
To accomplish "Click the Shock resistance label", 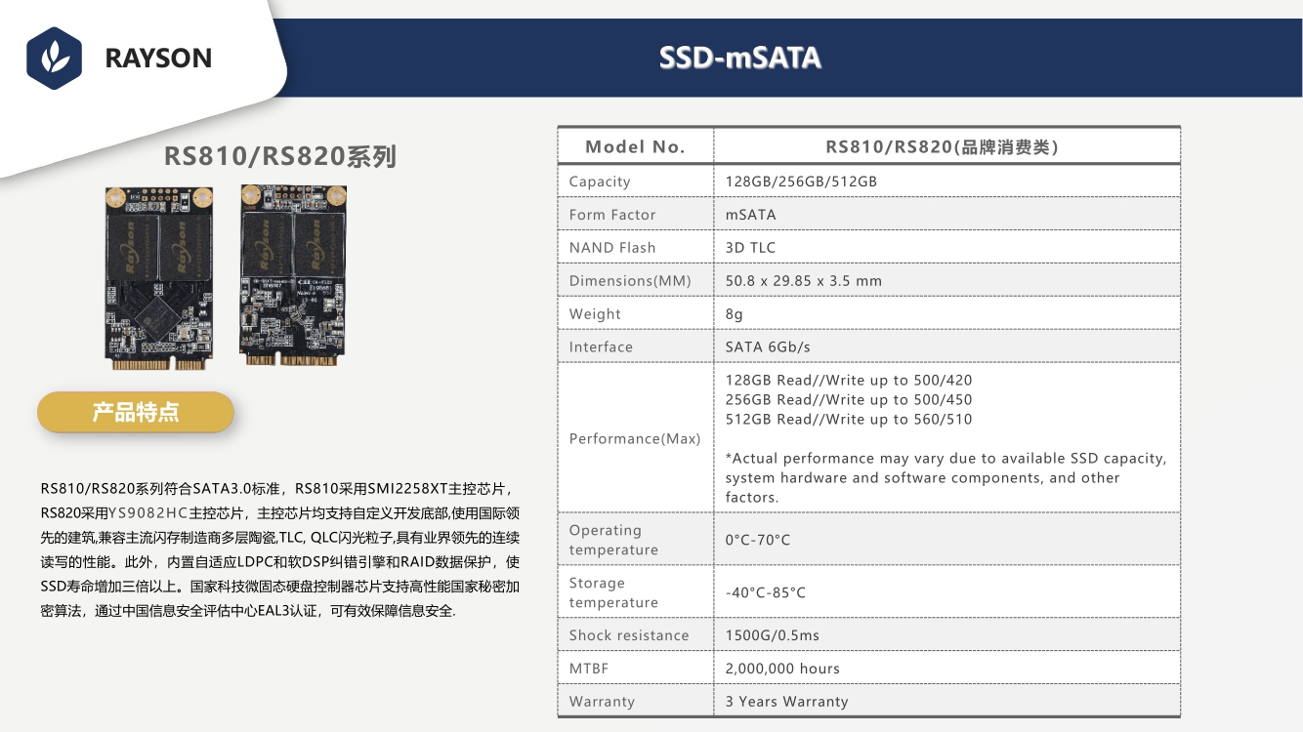I will pyautogui.click(x=629, y=636).
